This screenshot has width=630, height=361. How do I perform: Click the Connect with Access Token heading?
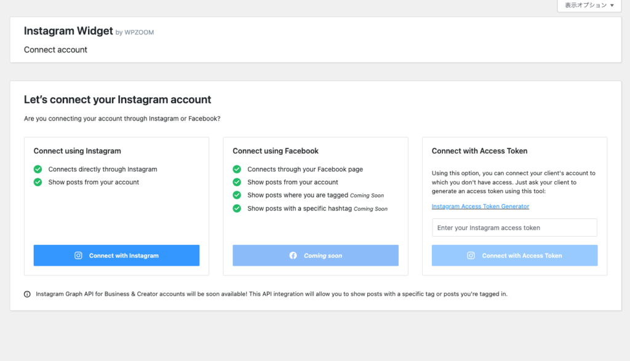coord(479,151)
